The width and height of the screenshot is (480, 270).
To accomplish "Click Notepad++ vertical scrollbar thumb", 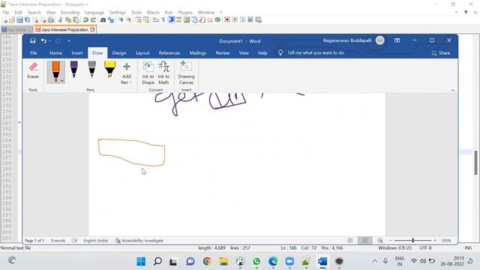I will click(476, 162).
